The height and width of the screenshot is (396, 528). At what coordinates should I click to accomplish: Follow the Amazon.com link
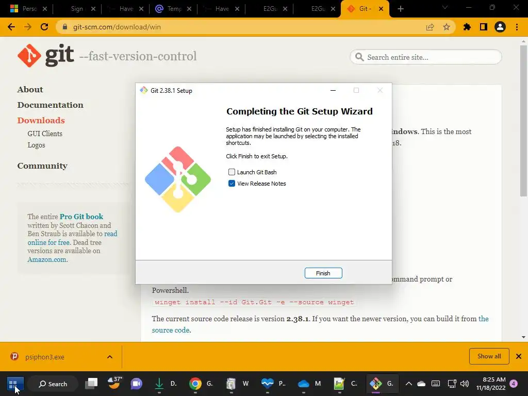tap(47, 260)
